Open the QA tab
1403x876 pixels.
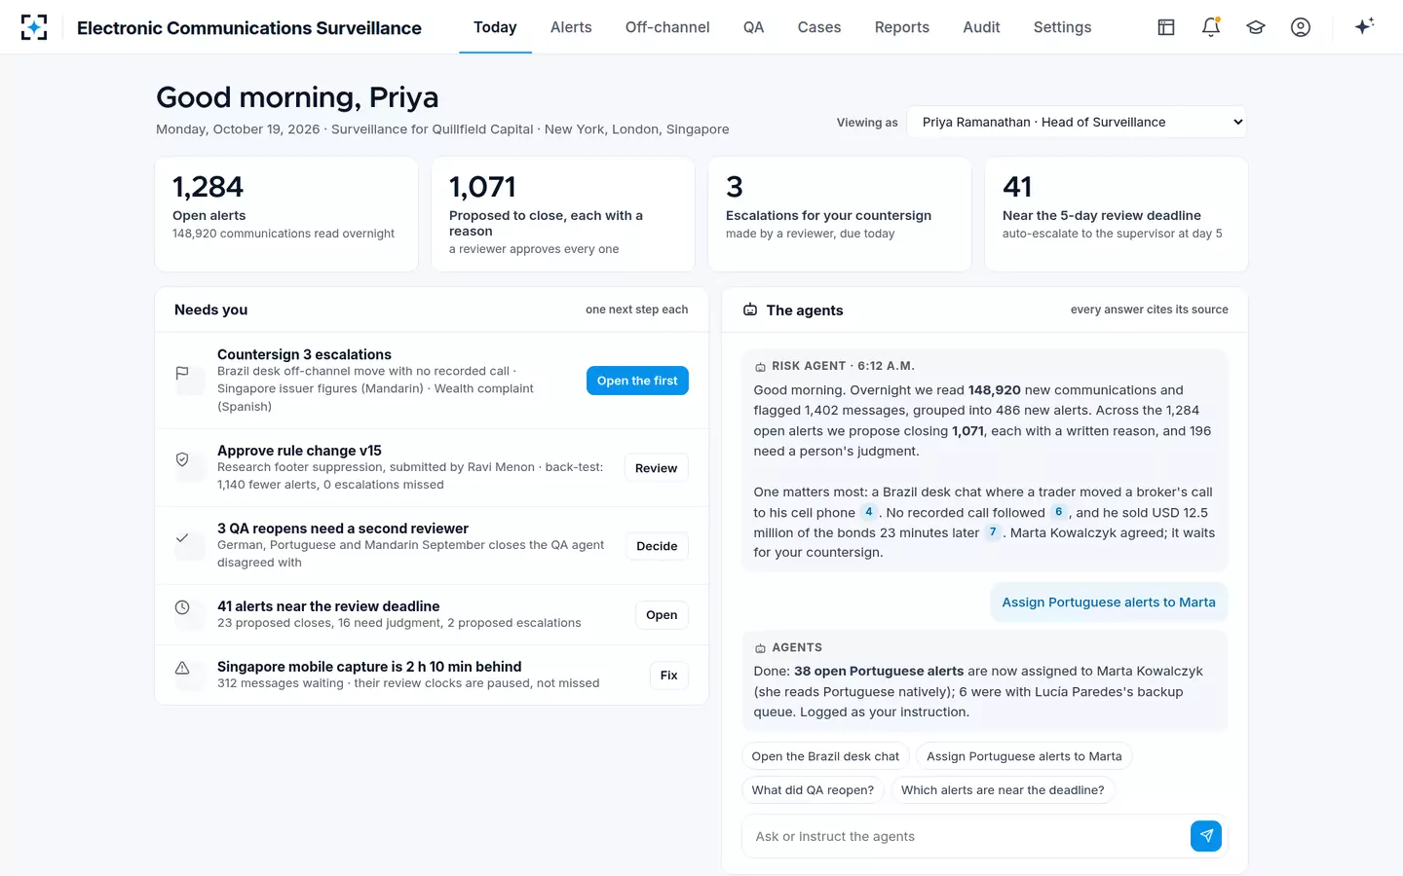753,27
